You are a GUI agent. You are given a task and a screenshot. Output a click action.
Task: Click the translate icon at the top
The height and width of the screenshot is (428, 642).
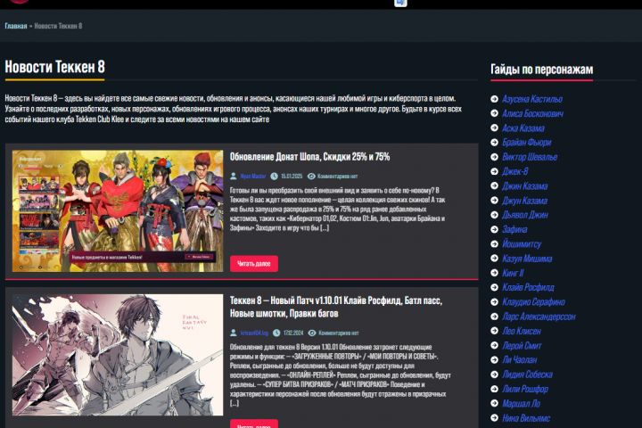[400, 3]
